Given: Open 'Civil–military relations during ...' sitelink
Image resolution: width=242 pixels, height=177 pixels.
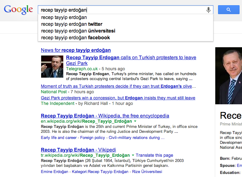Looking at the screenshot, I should click(137, 138).
